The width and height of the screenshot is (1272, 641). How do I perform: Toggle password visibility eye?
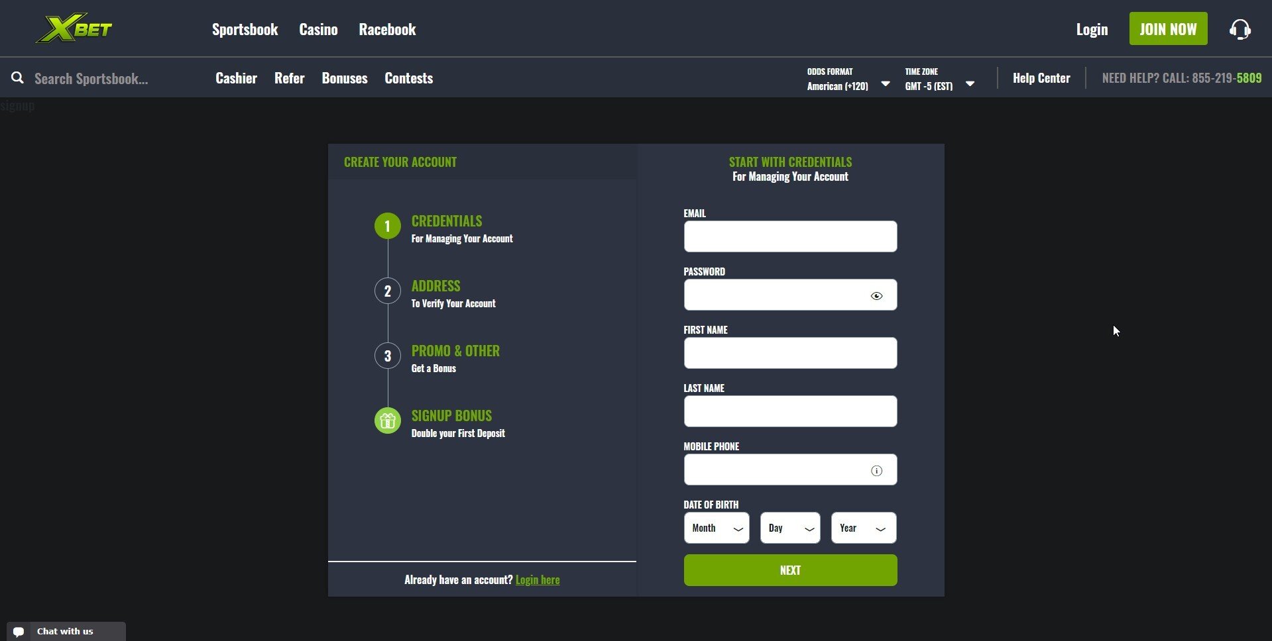pos(876,296)
